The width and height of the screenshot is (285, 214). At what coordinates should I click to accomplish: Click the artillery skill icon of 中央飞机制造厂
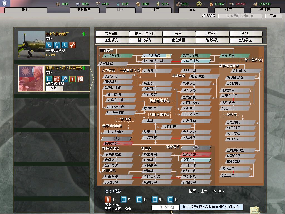pos(49,45)
